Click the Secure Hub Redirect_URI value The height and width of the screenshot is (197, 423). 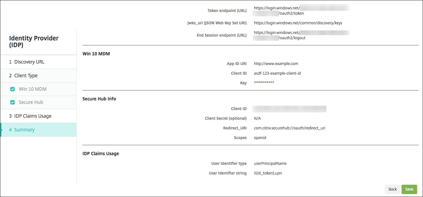tap(289, 128)
